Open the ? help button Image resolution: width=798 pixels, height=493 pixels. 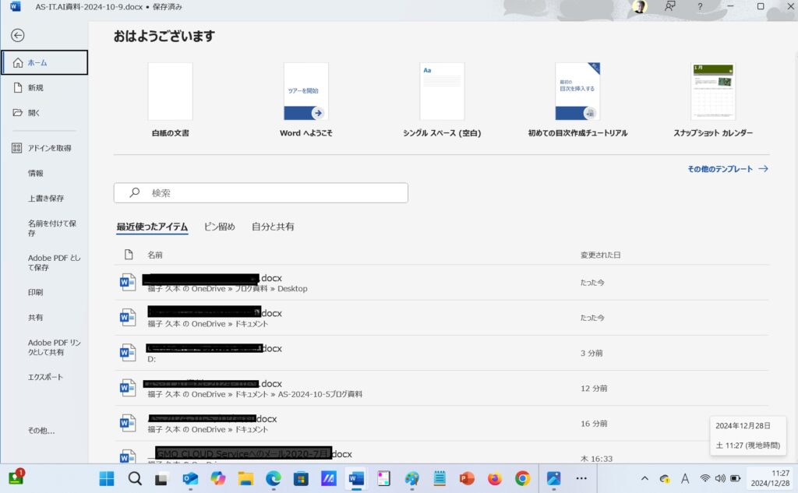coord(700,6)
